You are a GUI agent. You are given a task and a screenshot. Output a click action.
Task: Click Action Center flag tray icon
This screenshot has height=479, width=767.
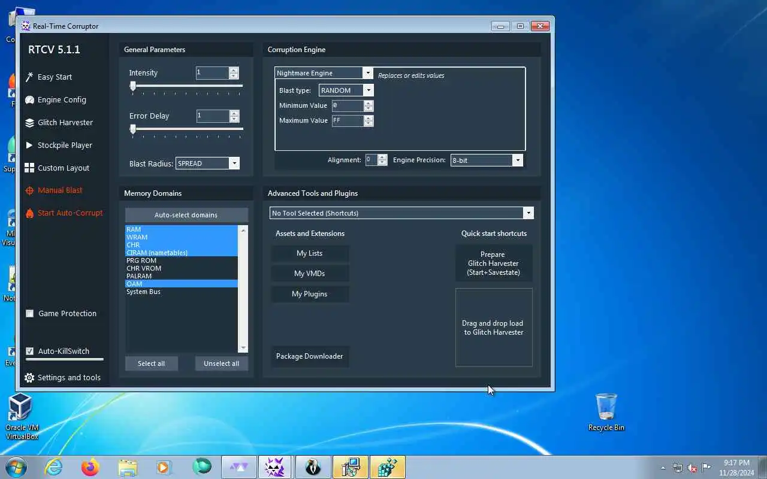706,468
